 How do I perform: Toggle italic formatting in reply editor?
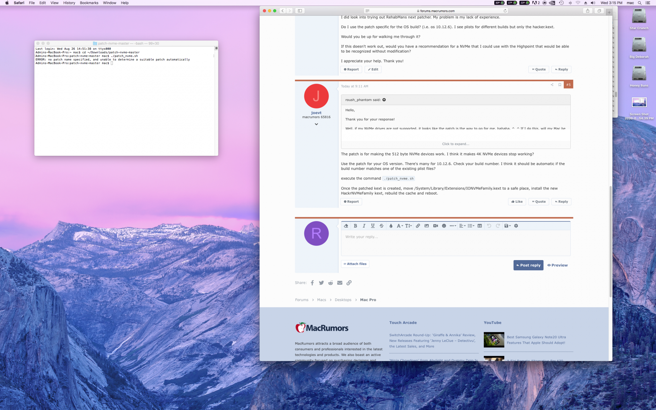point(364,226)
